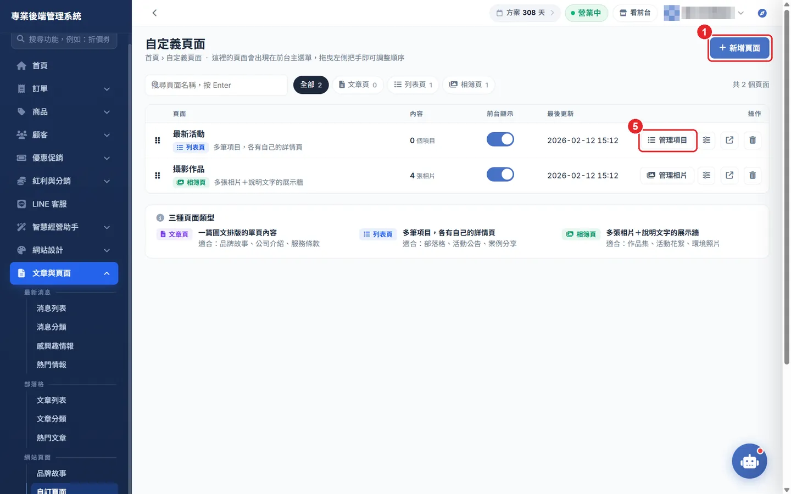Click the sidebar 搜尋功能 search box

coord(64,40)
